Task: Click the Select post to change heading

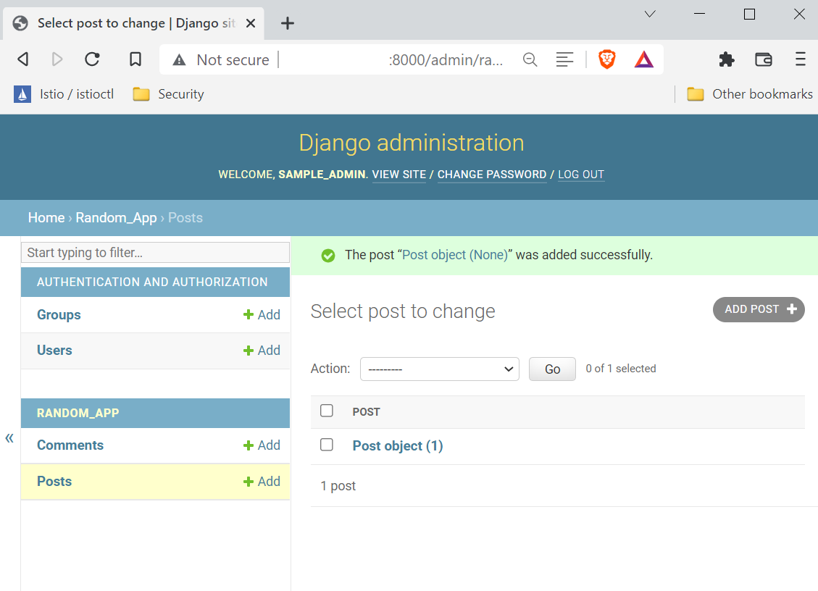Action: click(403, 311)
